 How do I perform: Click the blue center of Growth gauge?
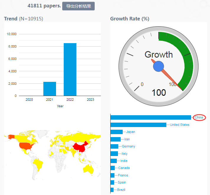point(158,66)
